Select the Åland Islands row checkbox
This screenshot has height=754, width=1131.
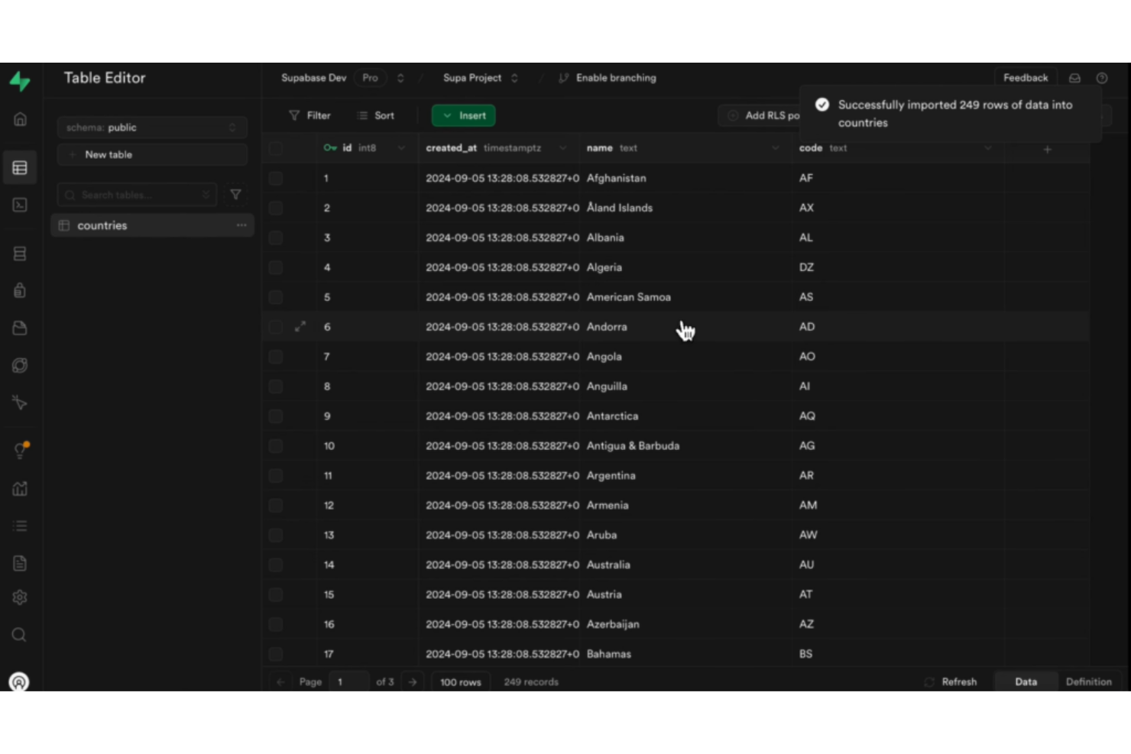pyautogui.click(x=276, y=208)
